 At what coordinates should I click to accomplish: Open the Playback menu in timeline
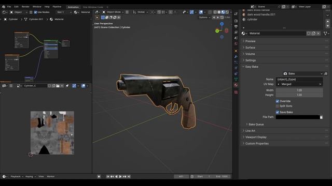(x=16, y=177)
